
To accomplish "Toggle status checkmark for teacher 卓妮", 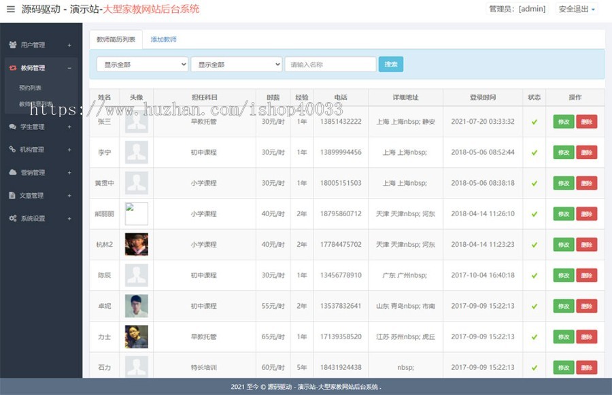I will tap(534, 307).
